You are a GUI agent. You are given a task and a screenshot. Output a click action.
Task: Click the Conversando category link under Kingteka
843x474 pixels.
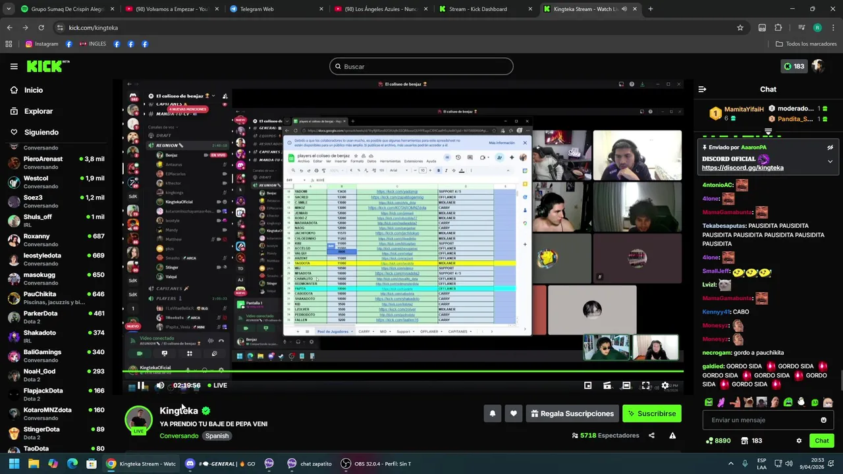(178, 436)
